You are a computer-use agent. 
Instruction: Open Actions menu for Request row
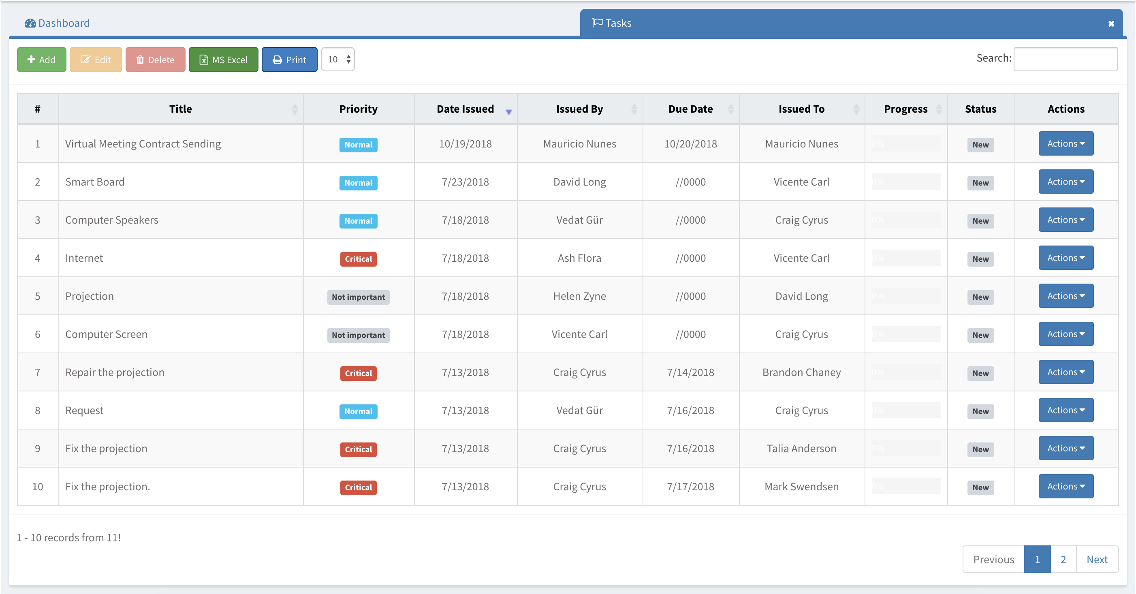tap(1066, 410)
